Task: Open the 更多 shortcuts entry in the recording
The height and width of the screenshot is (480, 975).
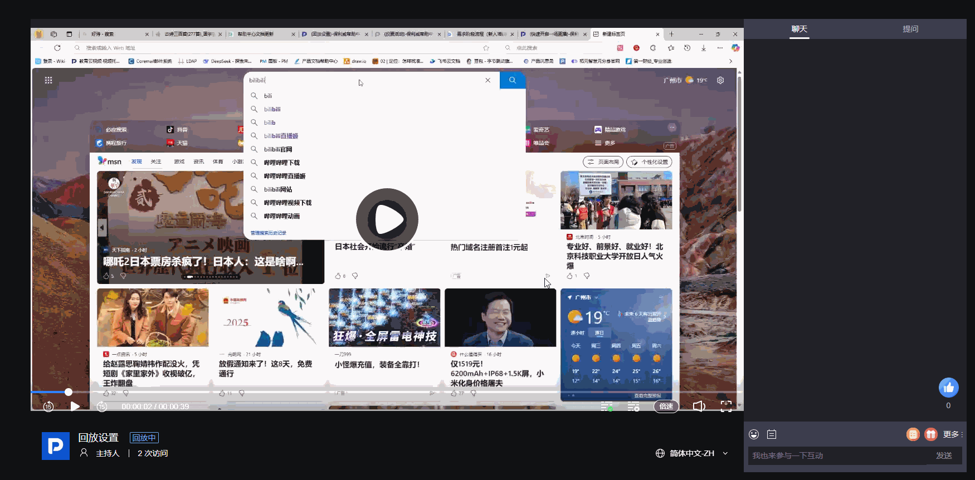Action: point(605,143)
